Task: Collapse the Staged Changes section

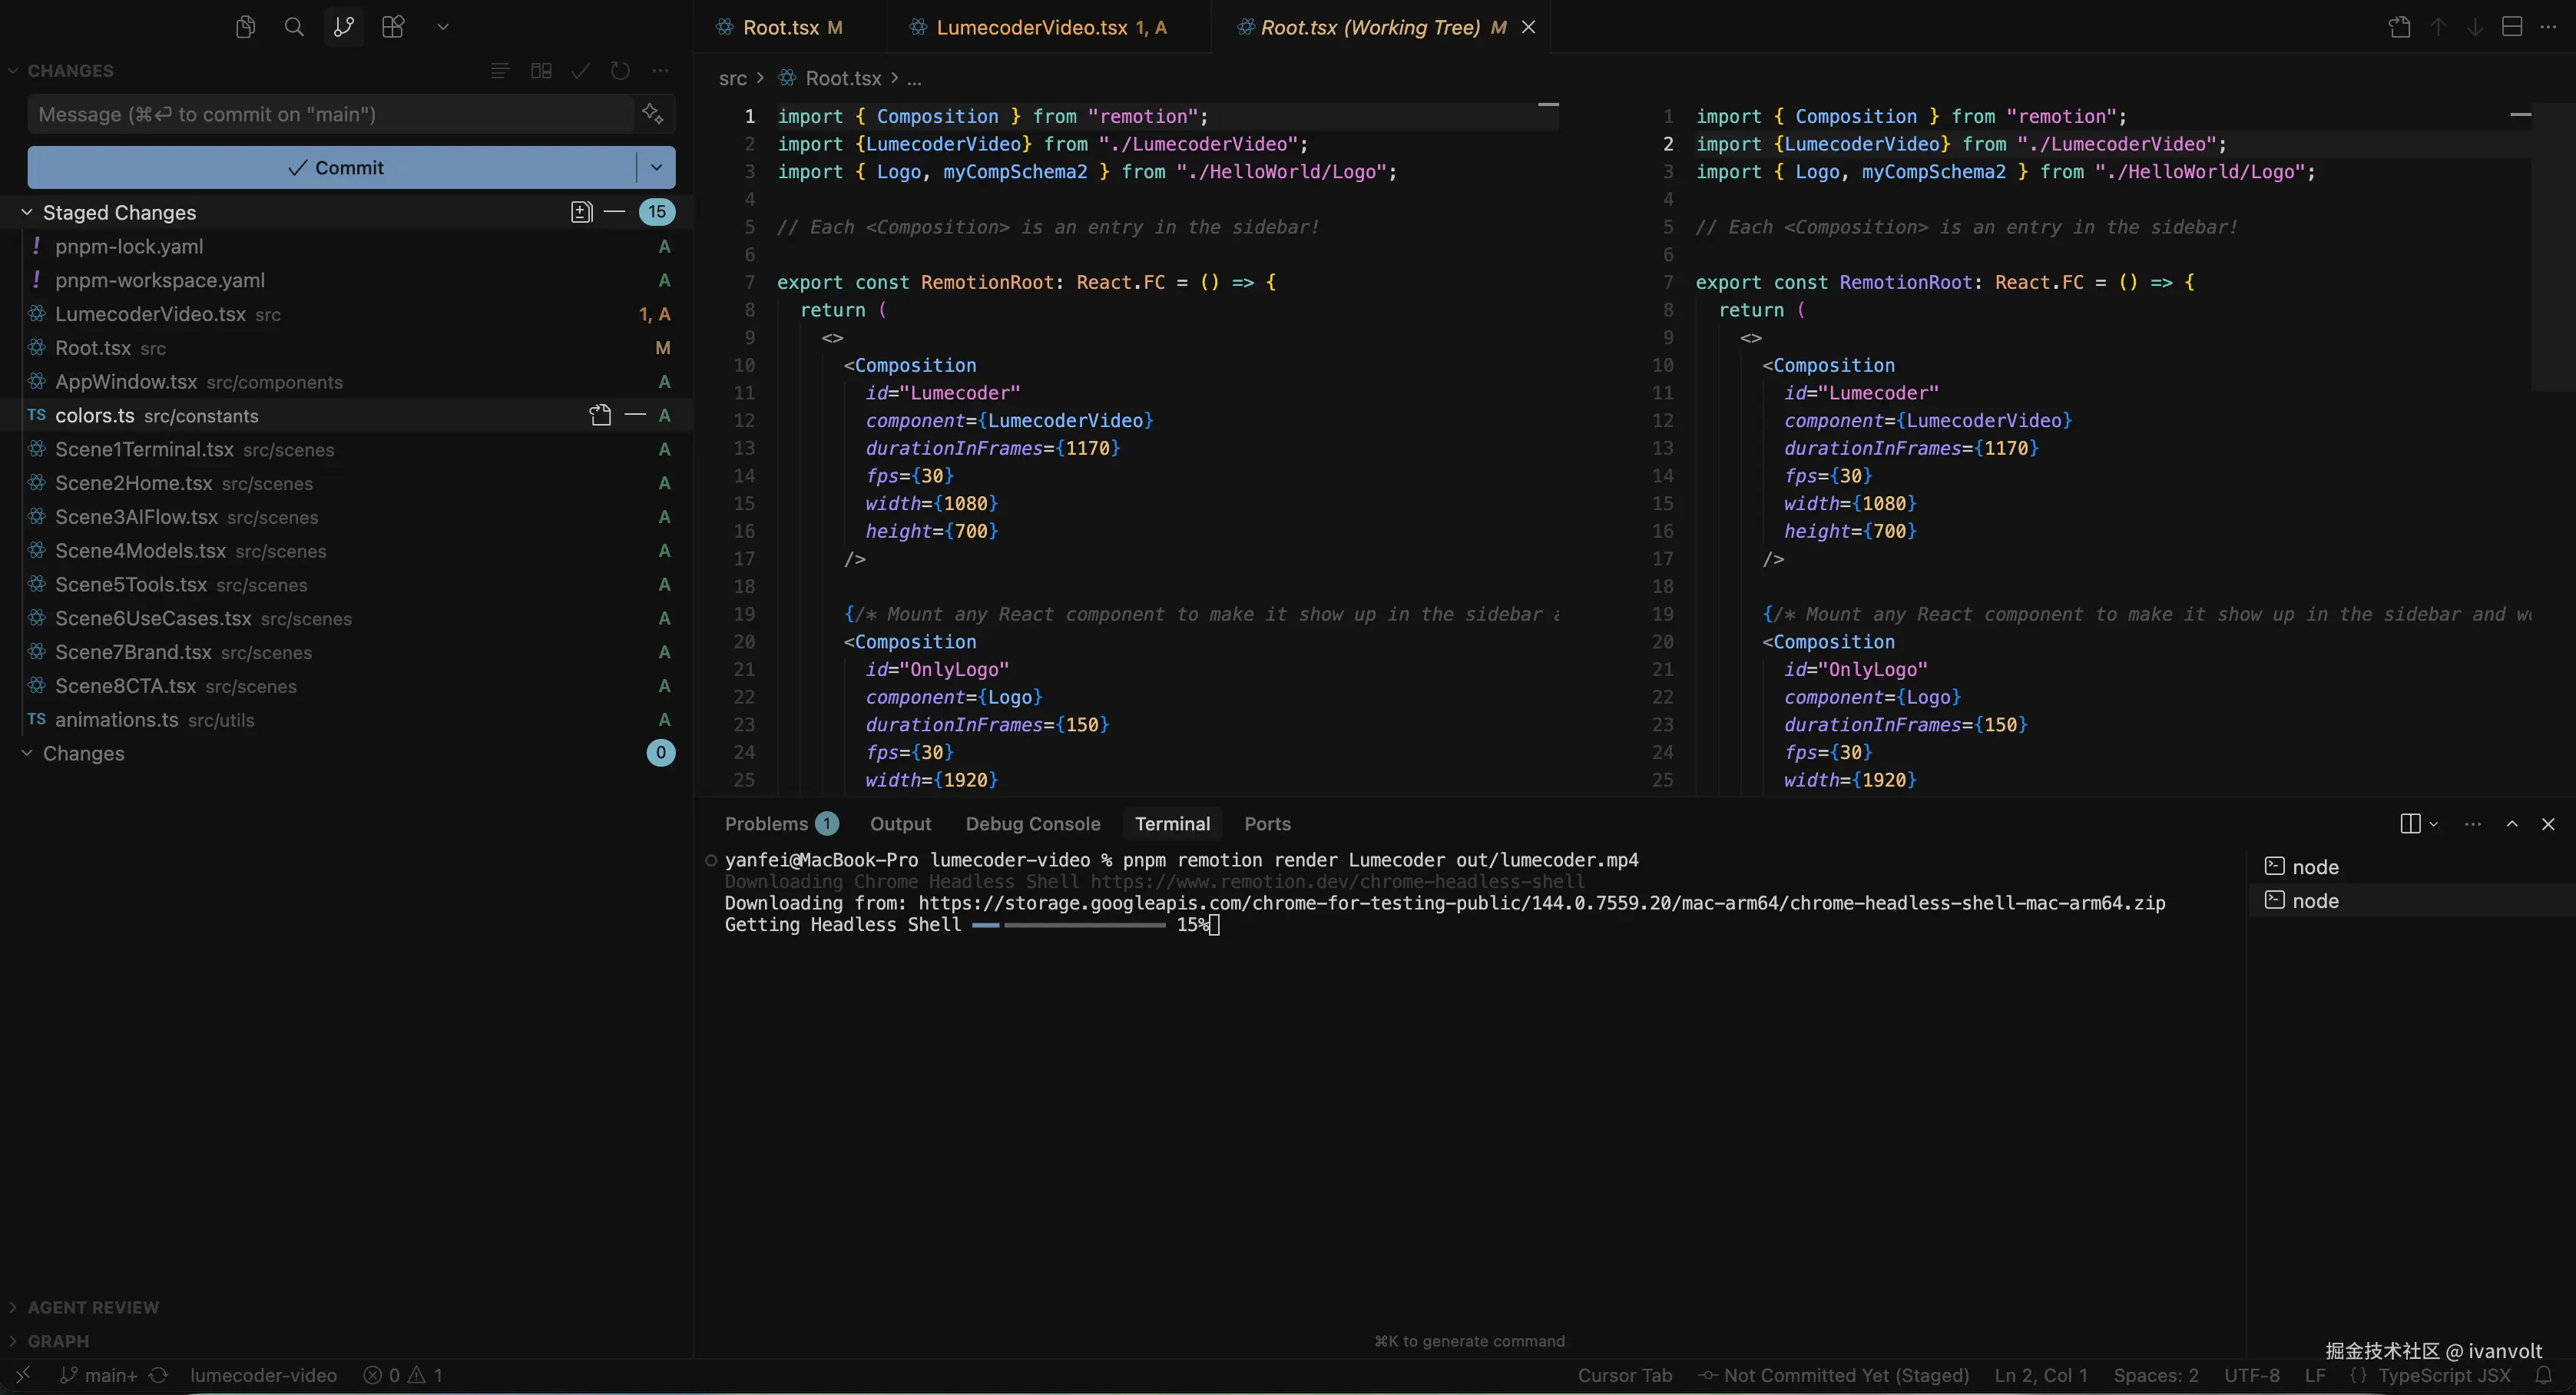Action: [27, 213]
